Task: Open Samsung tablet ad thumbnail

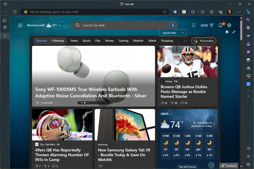Action: 125,125
